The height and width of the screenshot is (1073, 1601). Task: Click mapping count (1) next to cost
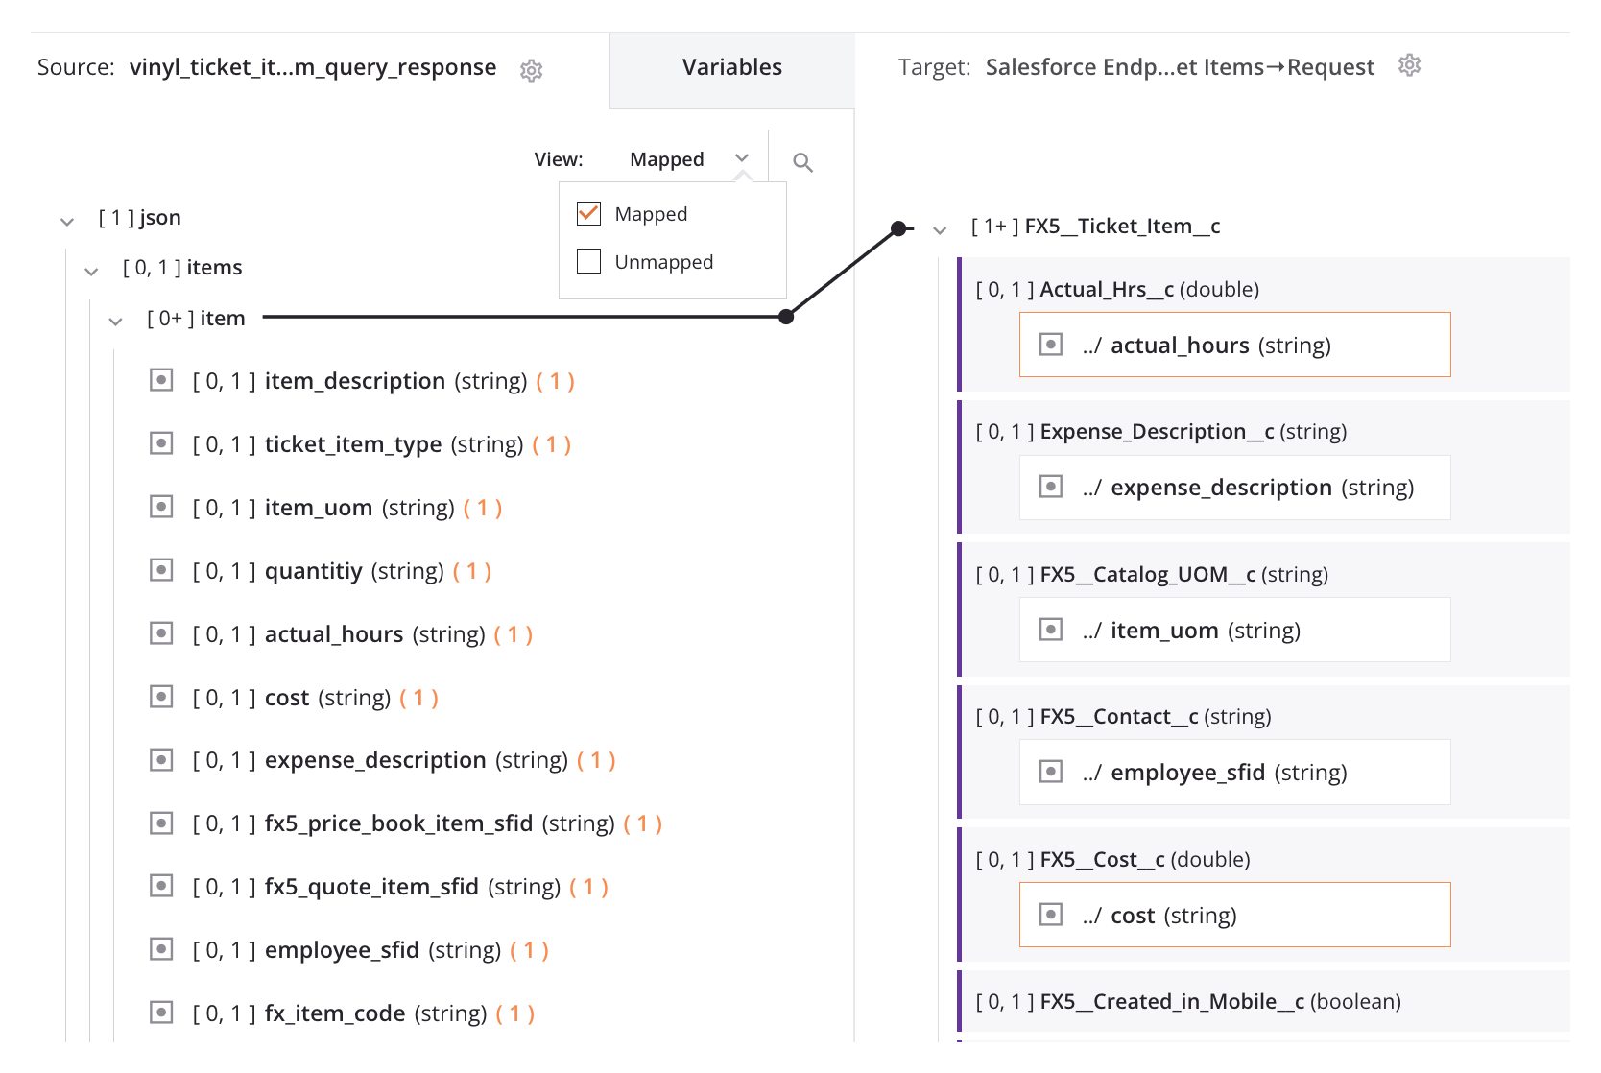coord(419,698)
